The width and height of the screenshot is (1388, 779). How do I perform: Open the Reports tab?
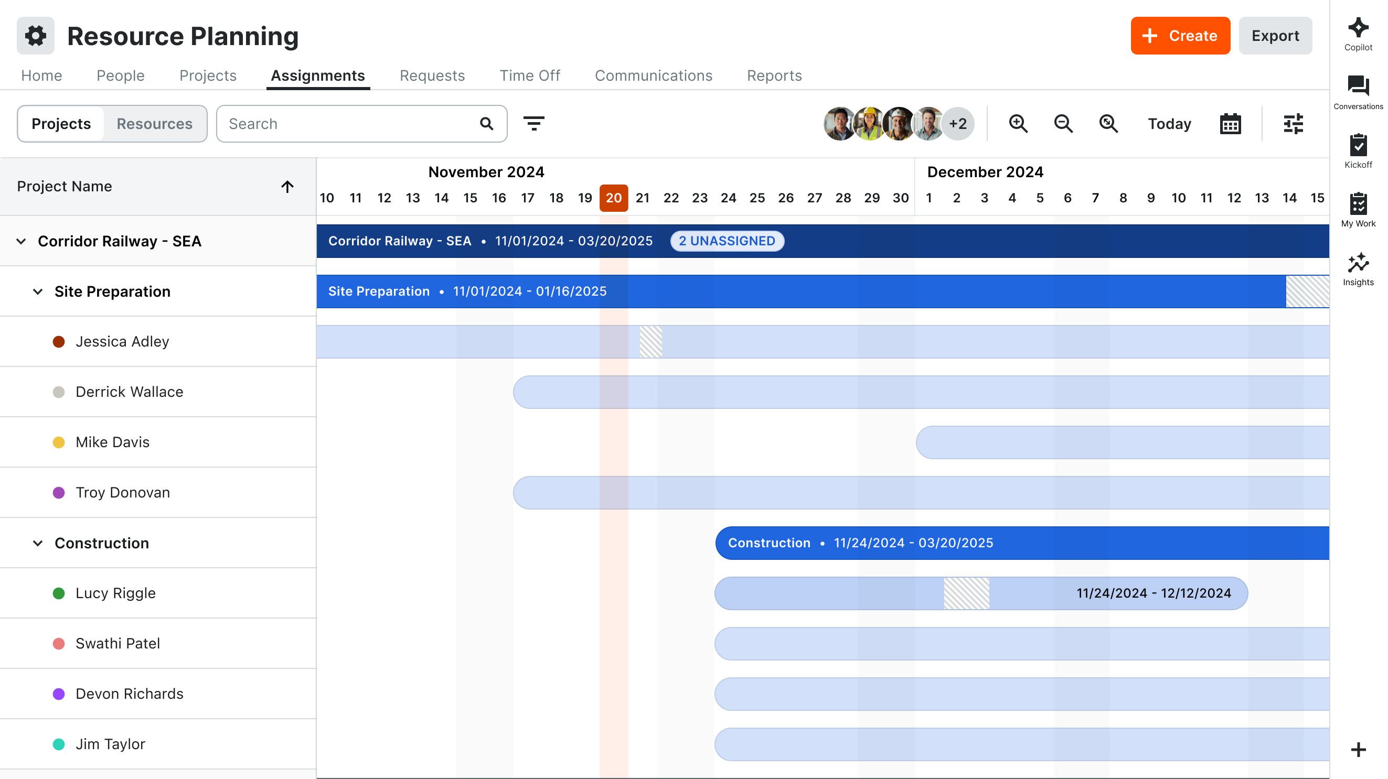point(774,75)
